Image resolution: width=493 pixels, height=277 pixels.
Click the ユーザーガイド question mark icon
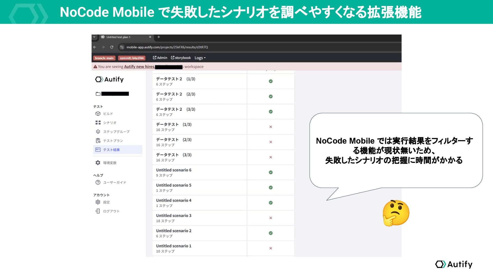[x=98, y=182]
